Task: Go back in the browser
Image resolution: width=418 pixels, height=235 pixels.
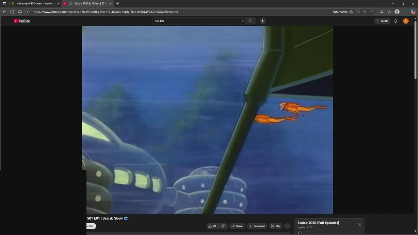Action: (x=4, y=12)
